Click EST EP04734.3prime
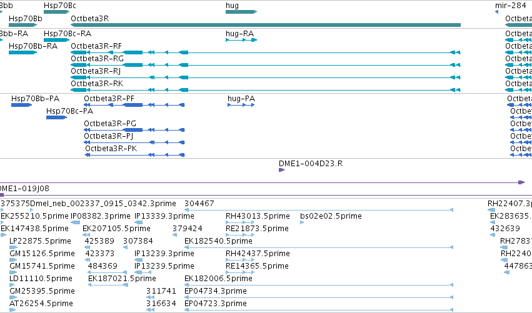 [x=216, y=291]
